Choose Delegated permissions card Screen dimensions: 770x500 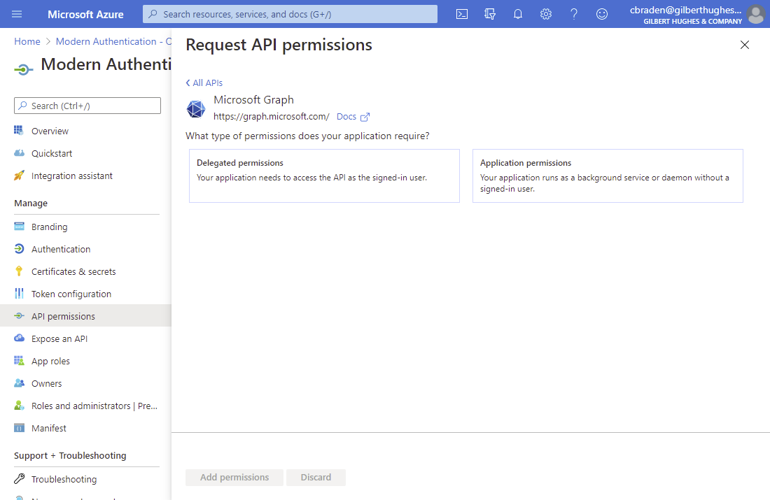coord(324,176)
